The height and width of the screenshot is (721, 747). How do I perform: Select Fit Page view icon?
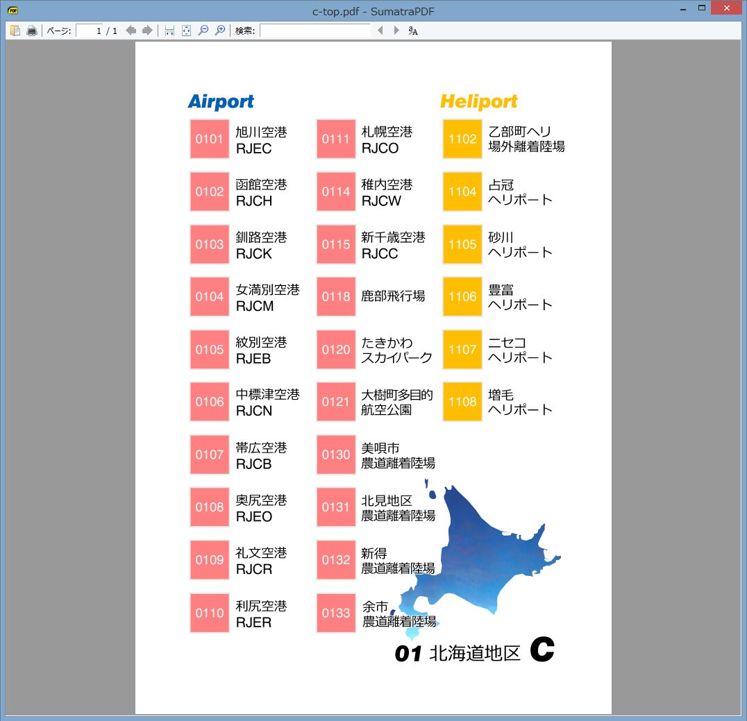point(186,31)
